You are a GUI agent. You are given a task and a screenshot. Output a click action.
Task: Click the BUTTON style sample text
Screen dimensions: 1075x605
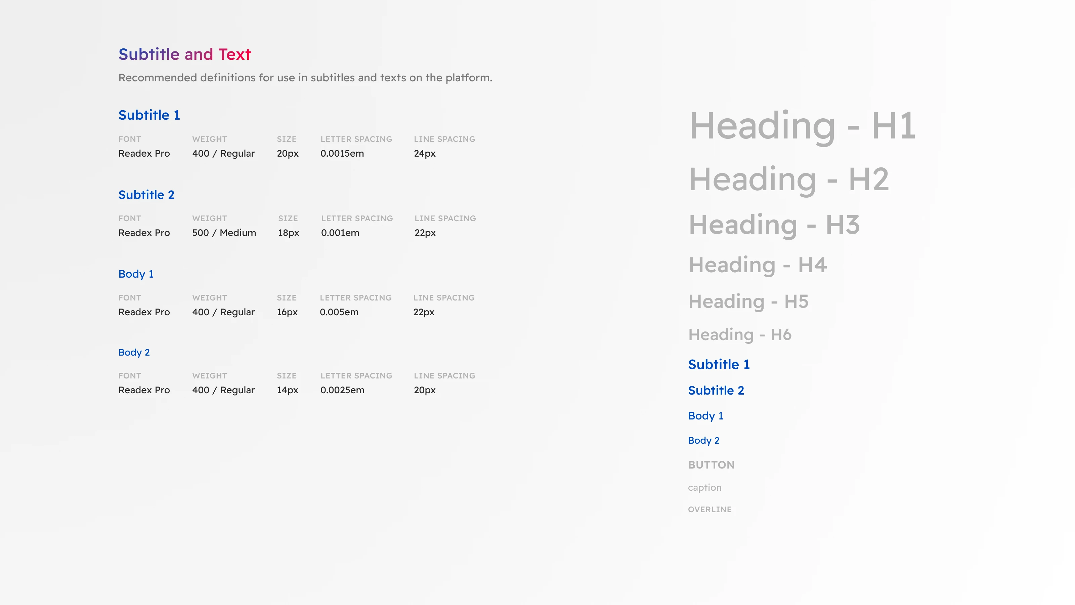pyautogui.click(x=711, y=465)
